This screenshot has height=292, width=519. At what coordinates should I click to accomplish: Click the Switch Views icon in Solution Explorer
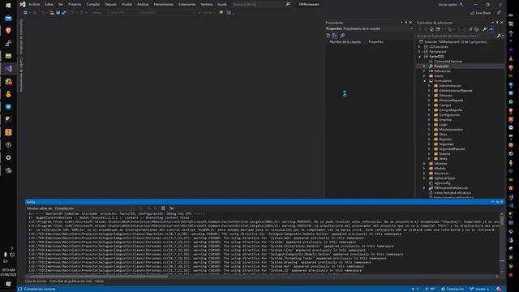[438, 29]
